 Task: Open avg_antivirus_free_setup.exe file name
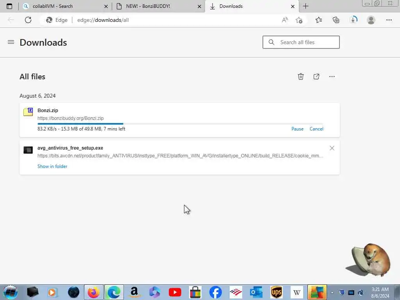click(x=70, y=148)
